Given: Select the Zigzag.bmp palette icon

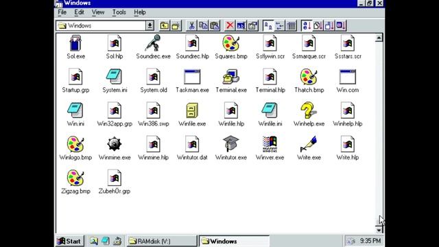Looking at the screenshot, I should [x=75, y=178].
